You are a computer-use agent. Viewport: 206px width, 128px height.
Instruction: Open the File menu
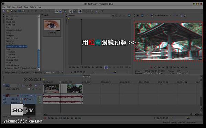(x=4, y=7)
